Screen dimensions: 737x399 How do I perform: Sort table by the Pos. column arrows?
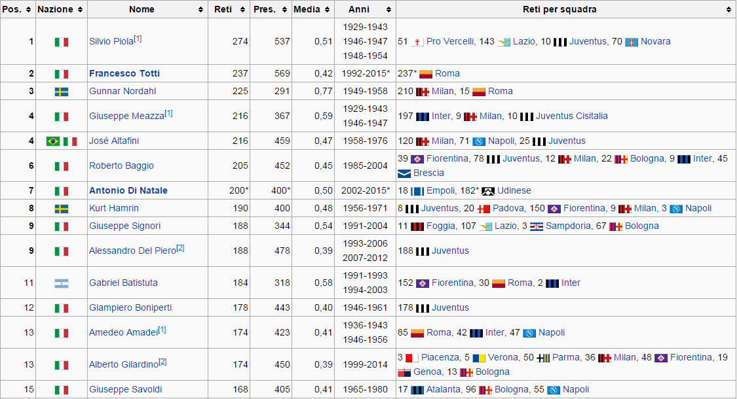coord(28,9)
